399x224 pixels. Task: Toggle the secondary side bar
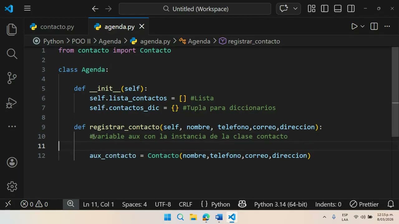click(351, 9)
